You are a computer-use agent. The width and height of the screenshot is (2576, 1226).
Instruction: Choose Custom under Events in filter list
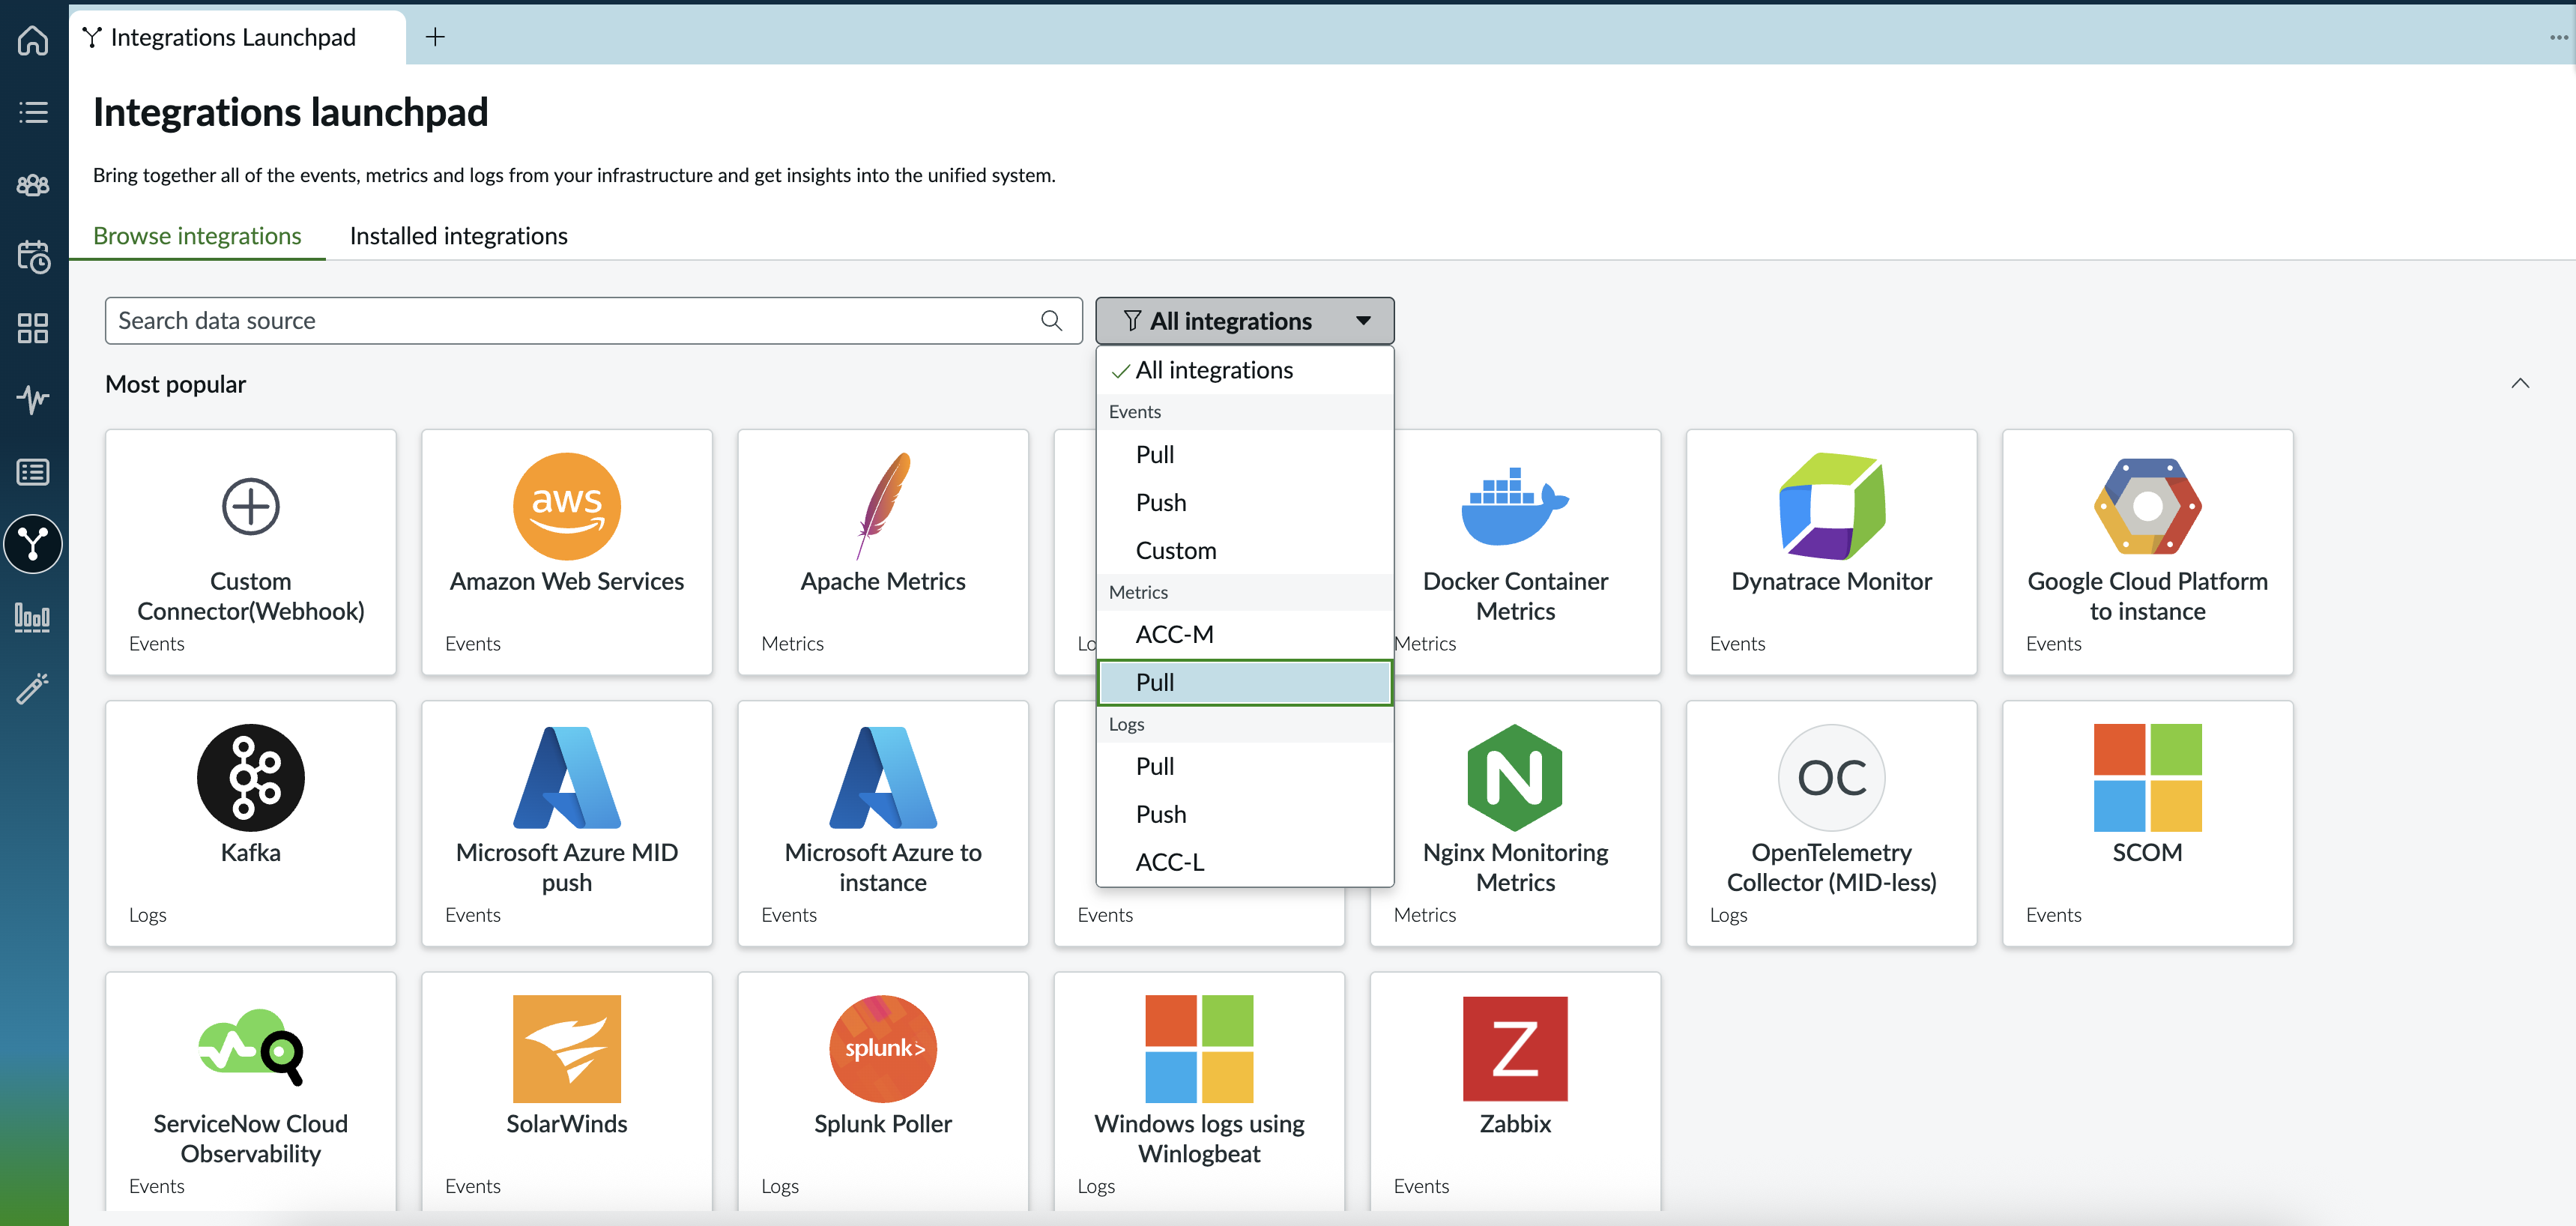tap(1244, 551)
